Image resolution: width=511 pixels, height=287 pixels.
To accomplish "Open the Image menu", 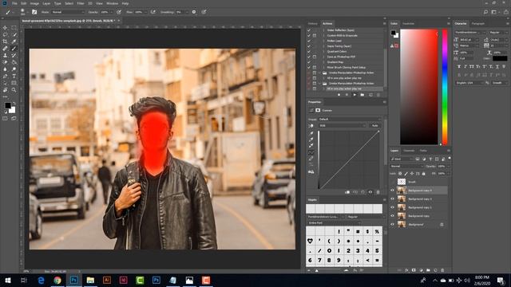I will tap(34, 3).
